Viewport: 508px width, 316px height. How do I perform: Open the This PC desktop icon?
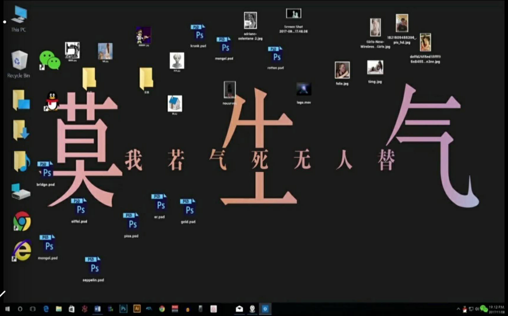[x=19, y=18]
